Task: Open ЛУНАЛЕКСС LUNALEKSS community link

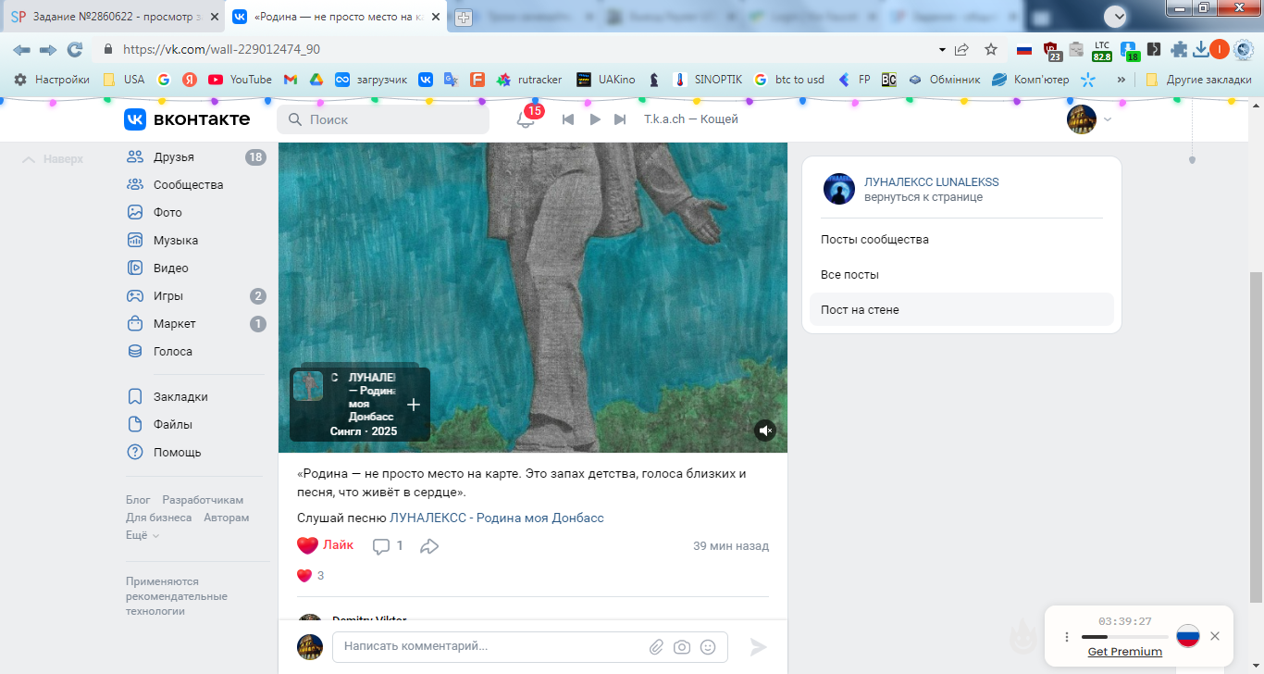Action: (931, 182)
